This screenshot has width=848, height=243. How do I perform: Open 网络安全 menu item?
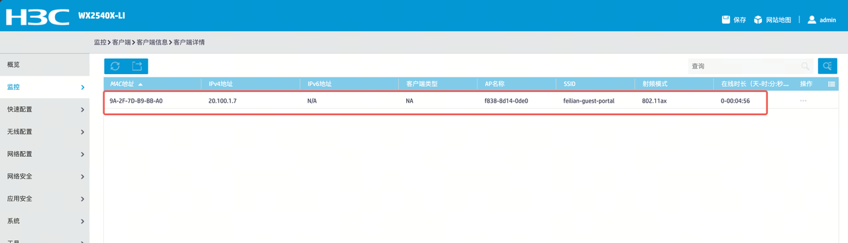coord(44,176)
